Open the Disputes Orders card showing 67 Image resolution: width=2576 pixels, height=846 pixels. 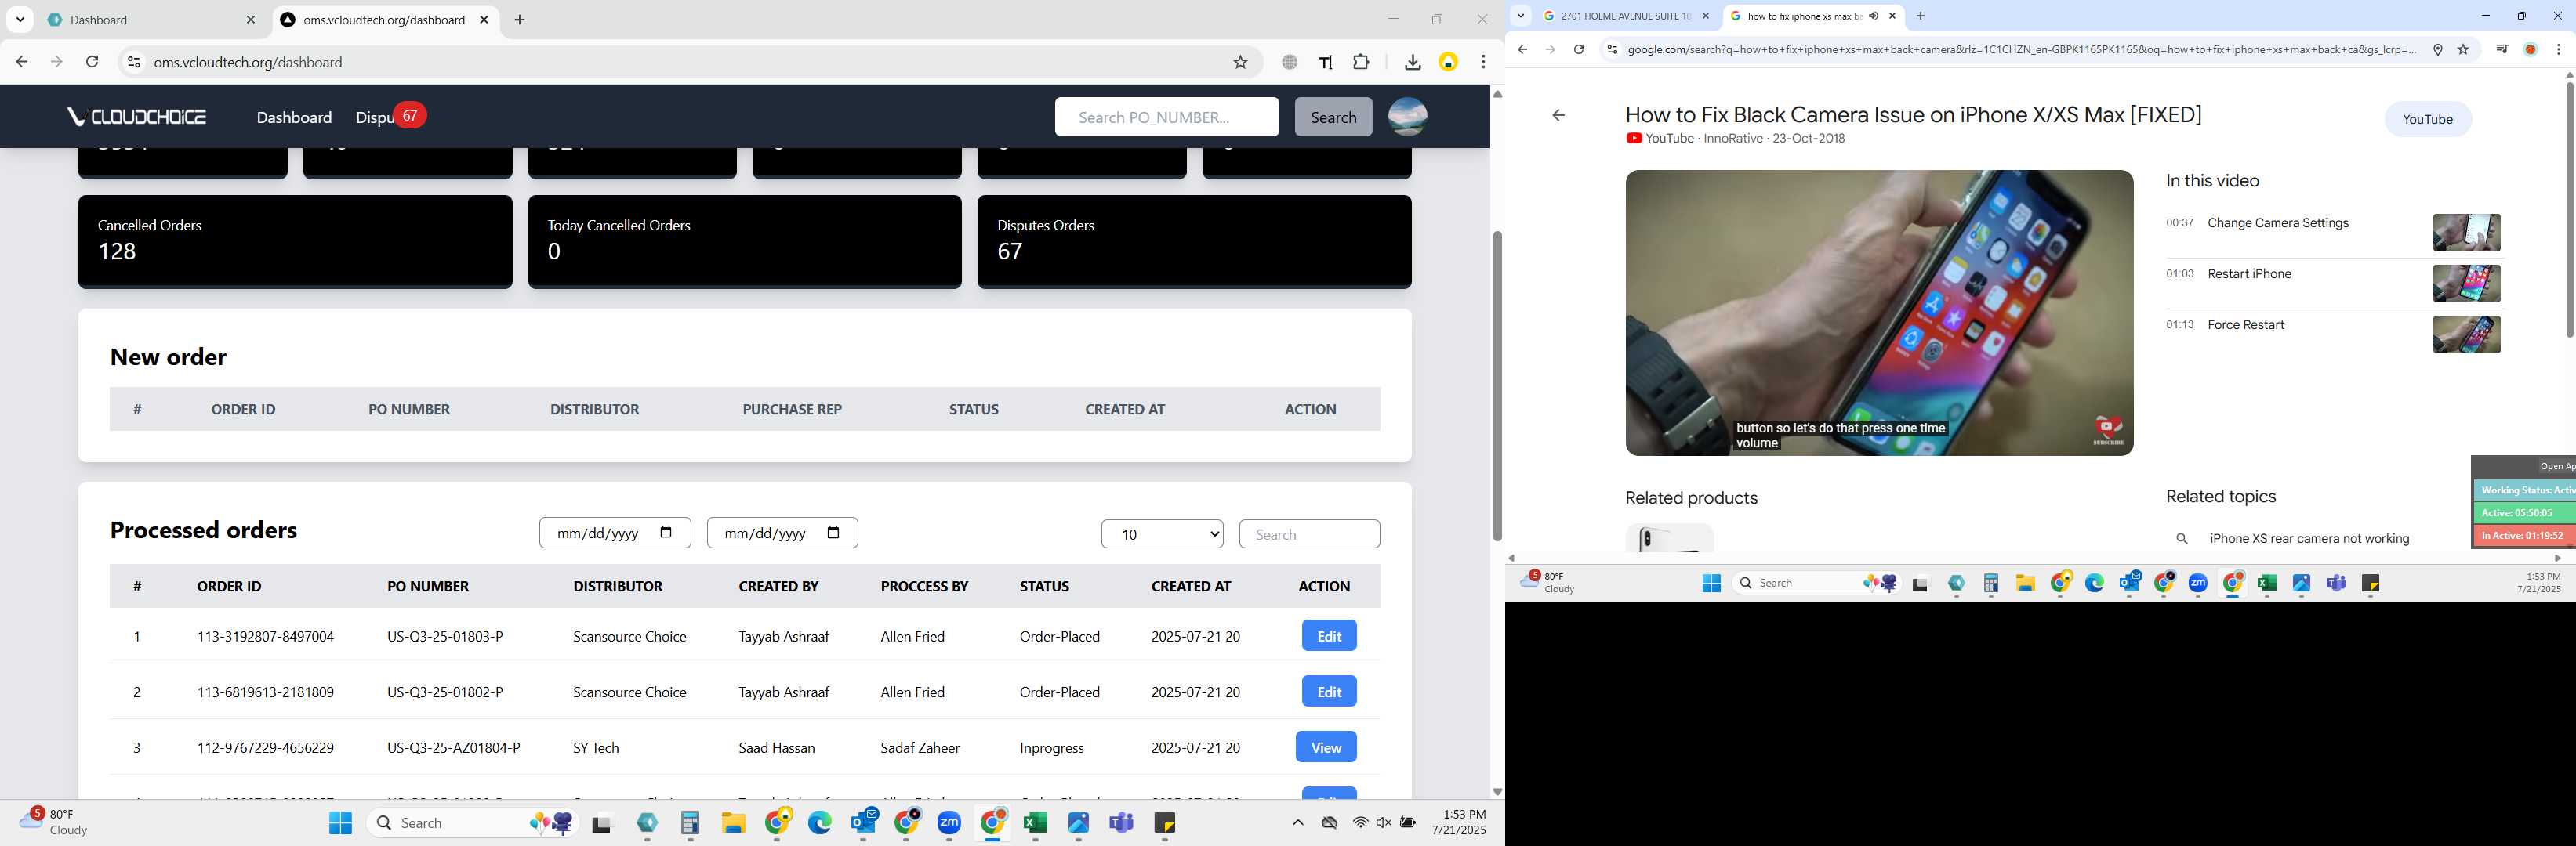pyautogui.click(x=1194, y=240)
